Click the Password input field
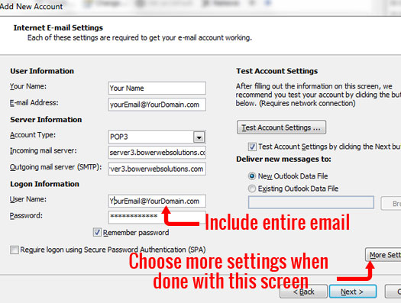This screenshot has height=303, width=401. pyautogui.click(x=157, y=217)
